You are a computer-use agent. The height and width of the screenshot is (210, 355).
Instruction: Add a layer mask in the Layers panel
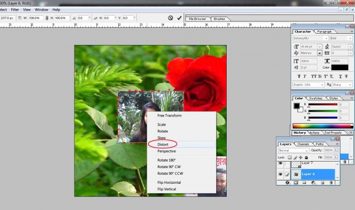tap(296, 182)
